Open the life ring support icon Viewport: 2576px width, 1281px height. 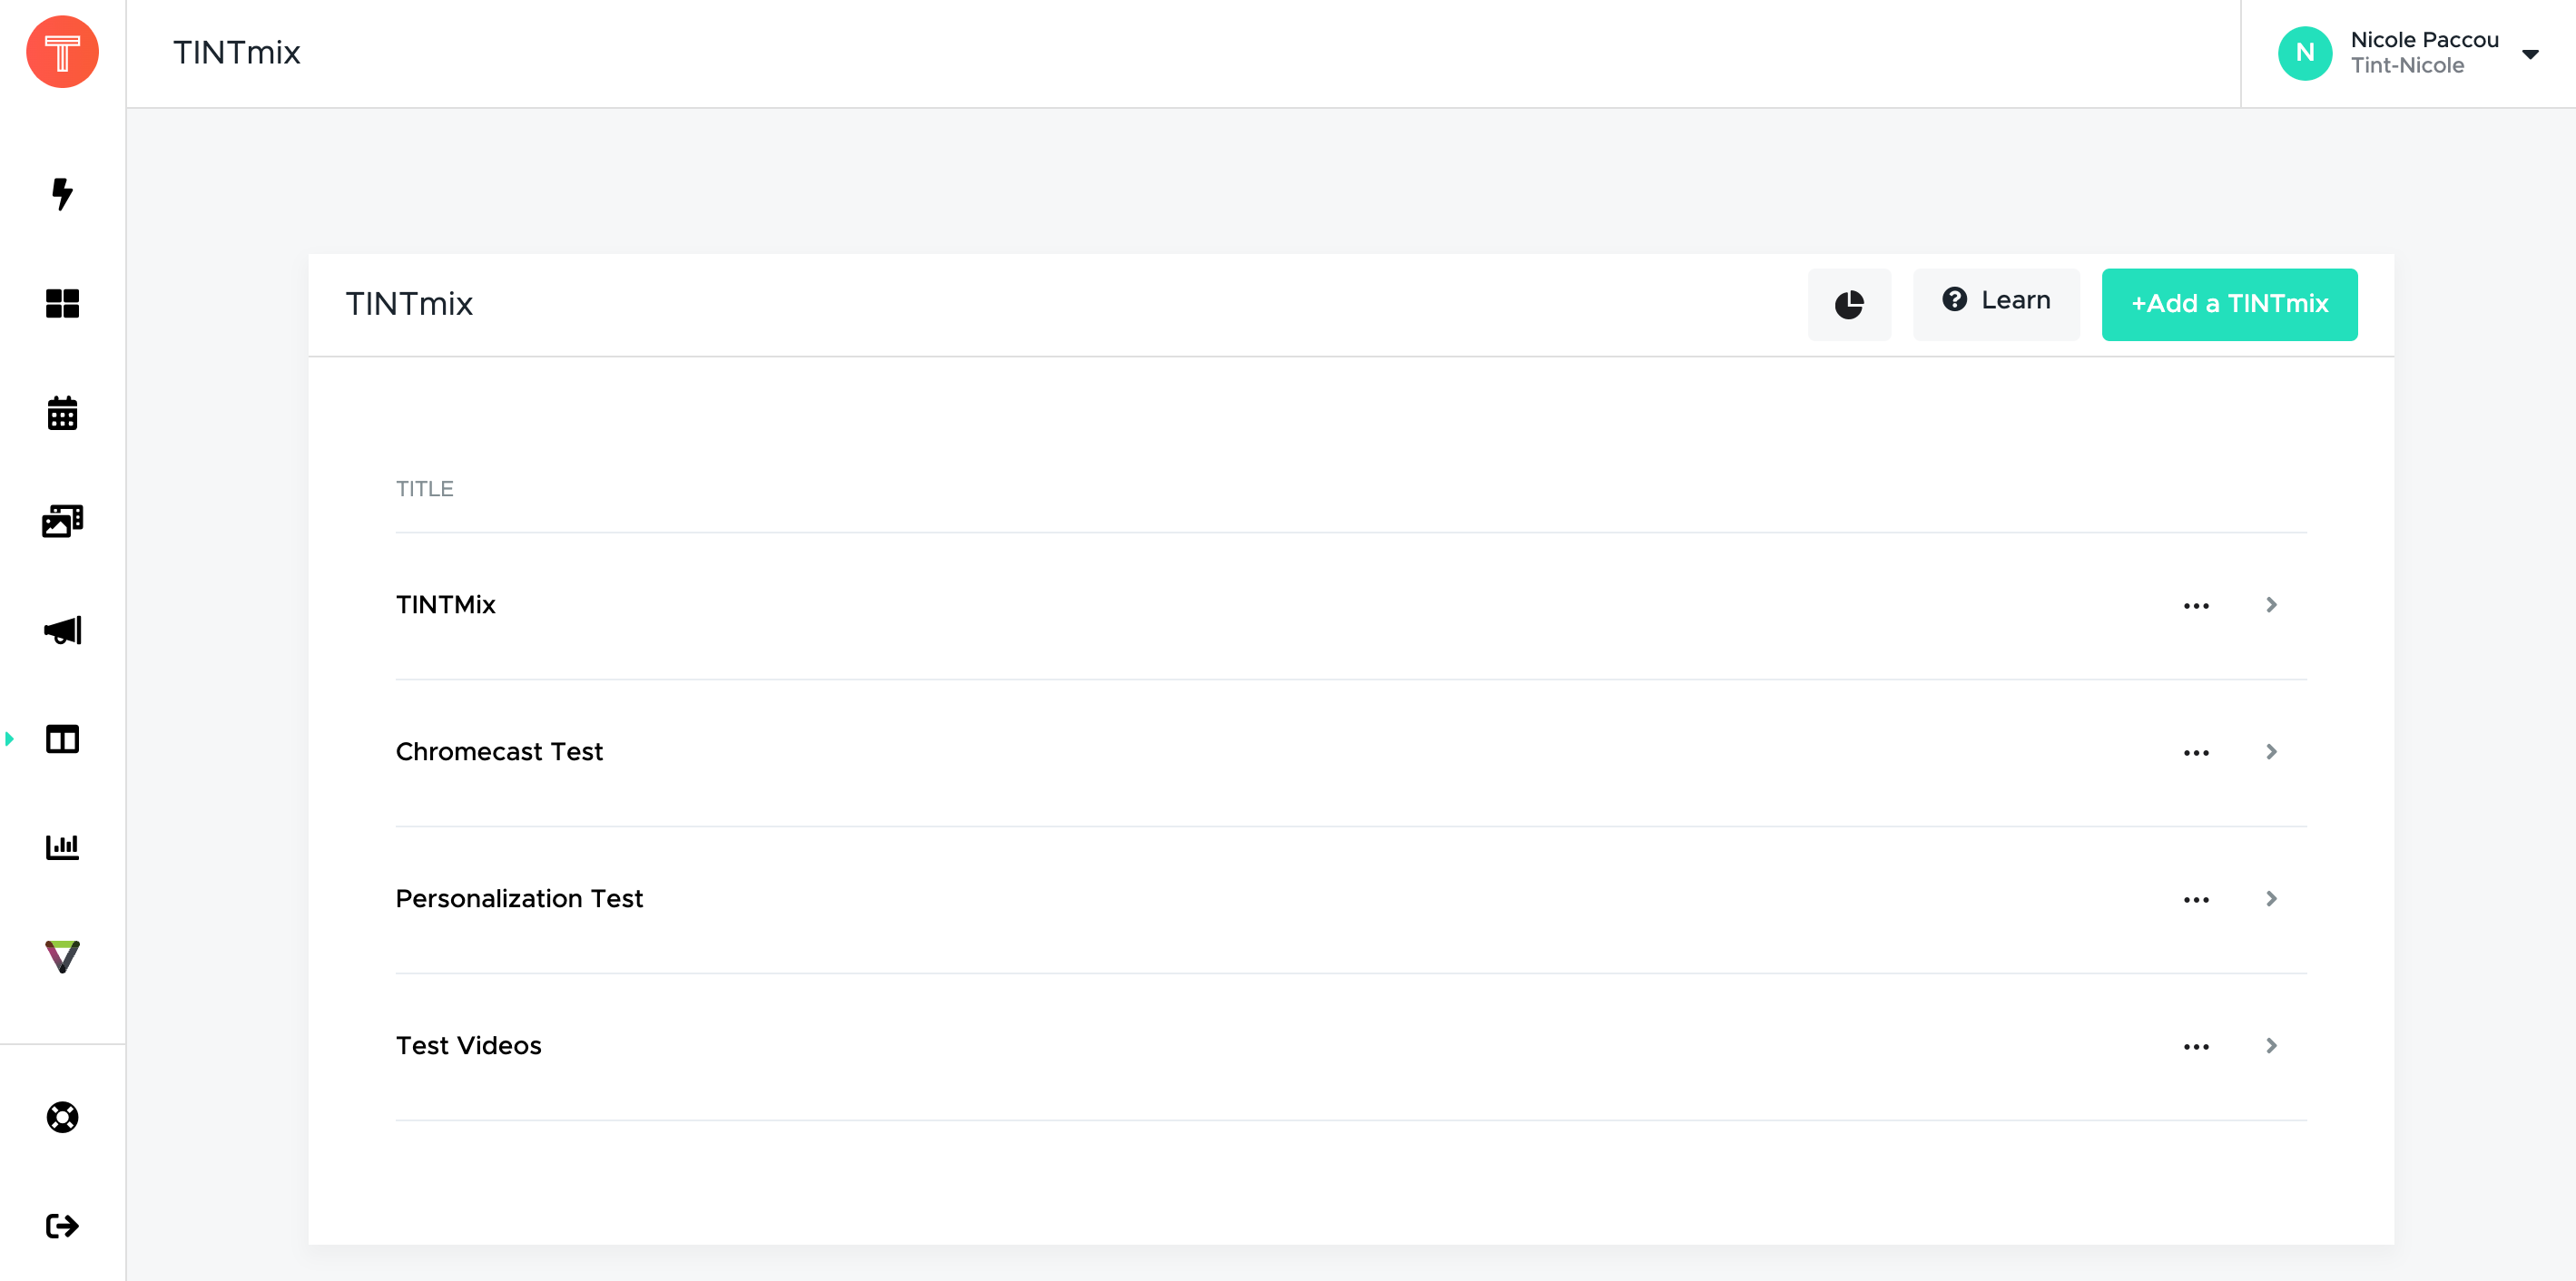point(62,1117)
